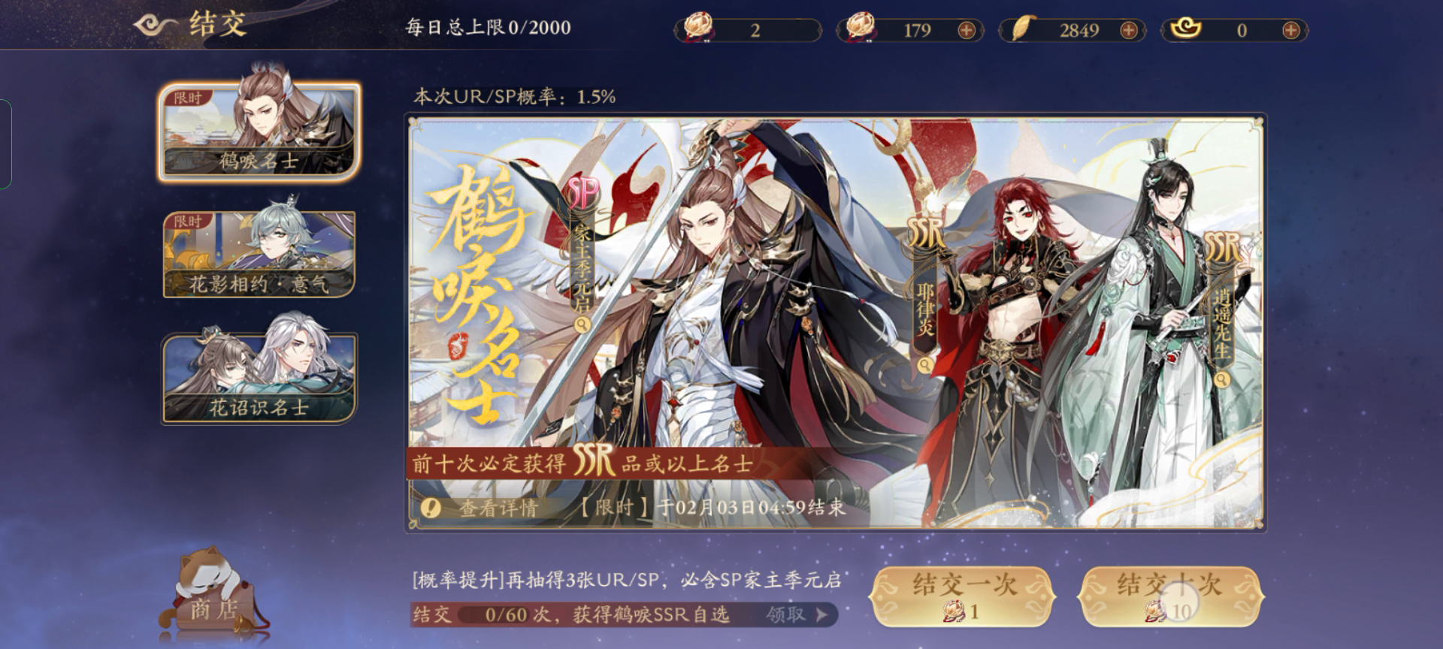
Task: Tap magnifier under SP 家主季元启 label
Action: pos(582,324)
